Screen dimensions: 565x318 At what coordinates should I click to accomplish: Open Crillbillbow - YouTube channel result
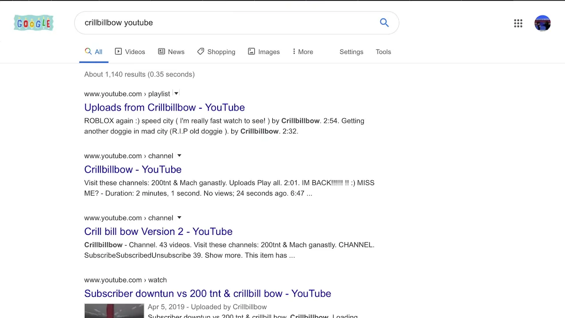(x=133, y=170)
